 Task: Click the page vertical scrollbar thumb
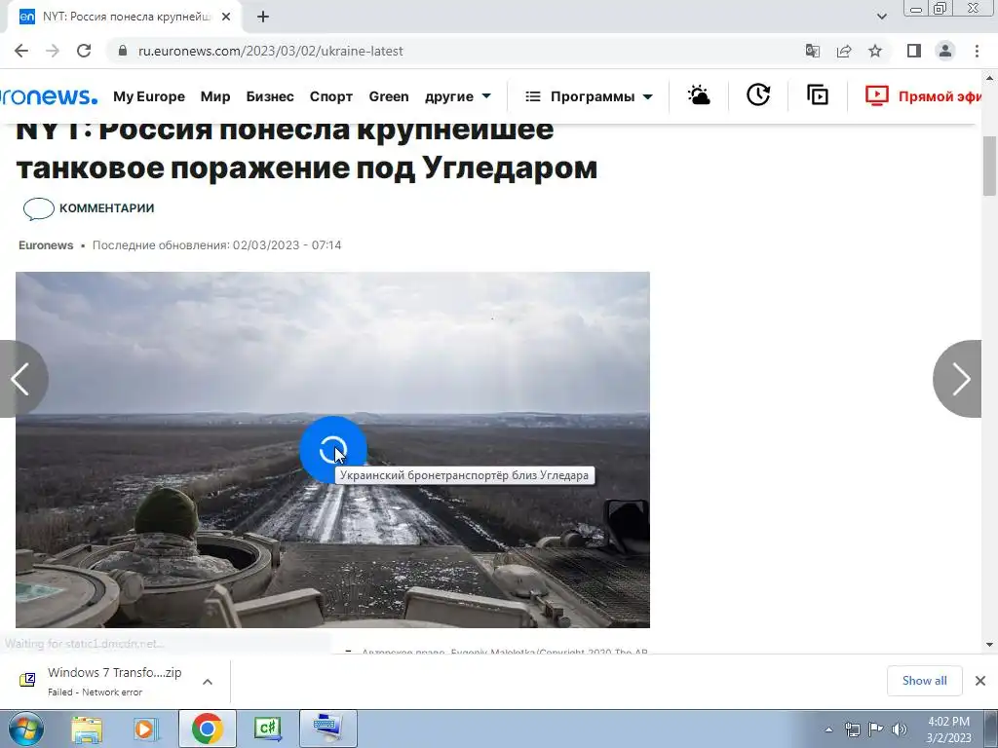tap(989, 166)
